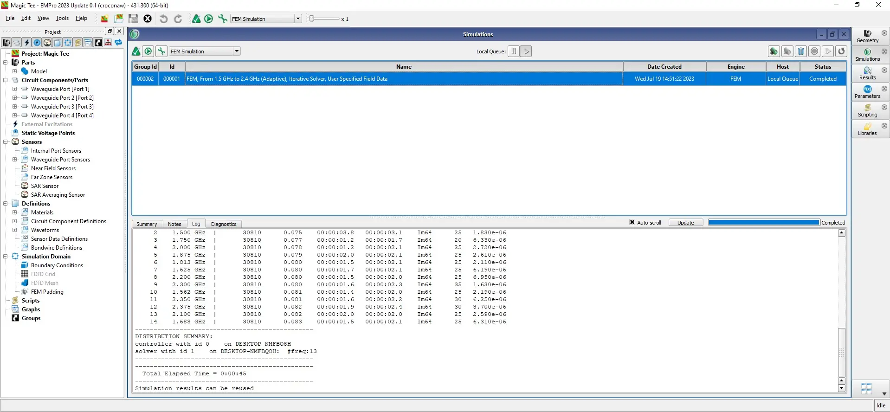Open the Tools menu
Viewport: 890px width, 412px height.
tap(62, 18)
